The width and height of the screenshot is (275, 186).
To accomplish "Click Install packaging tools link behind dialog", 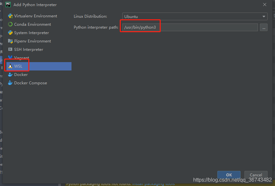I will coord(154,184).
